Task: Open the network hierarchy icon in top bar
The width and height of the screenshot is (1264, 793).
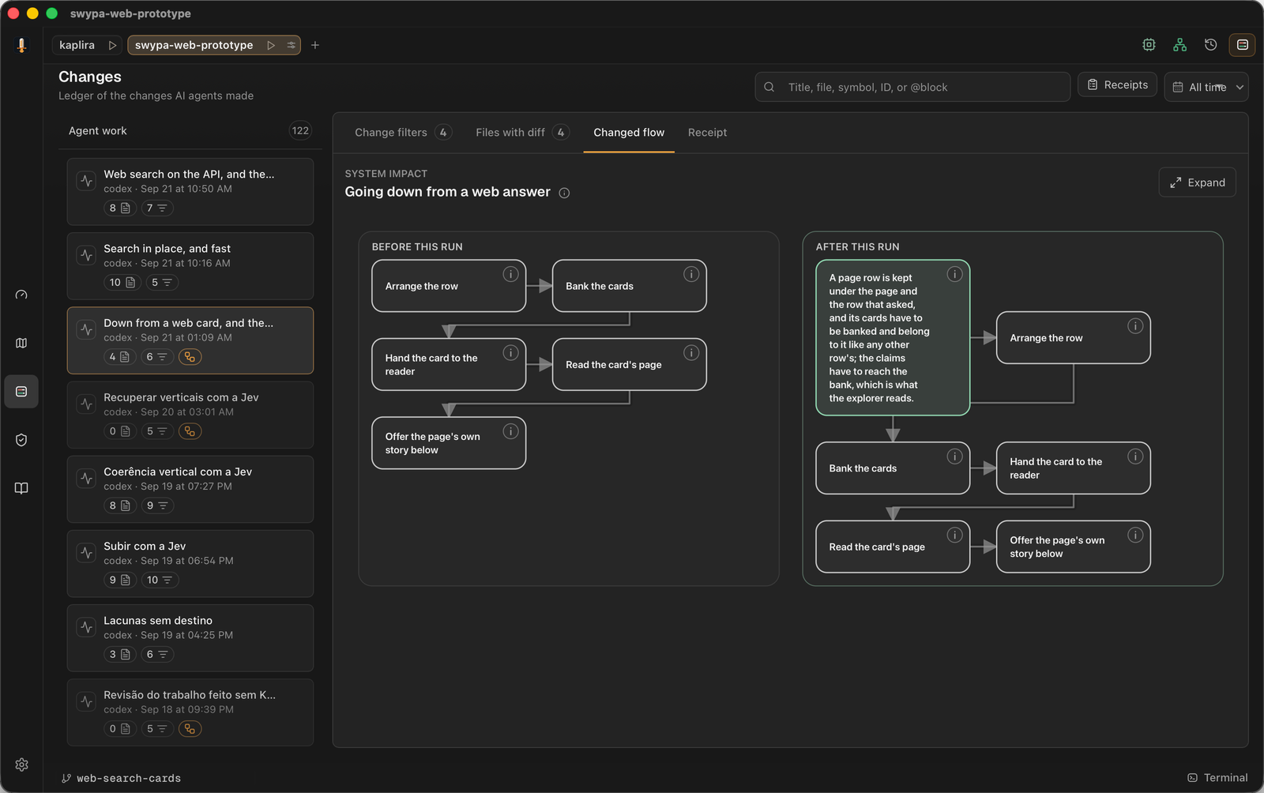Action: [x=1179, y=45]
